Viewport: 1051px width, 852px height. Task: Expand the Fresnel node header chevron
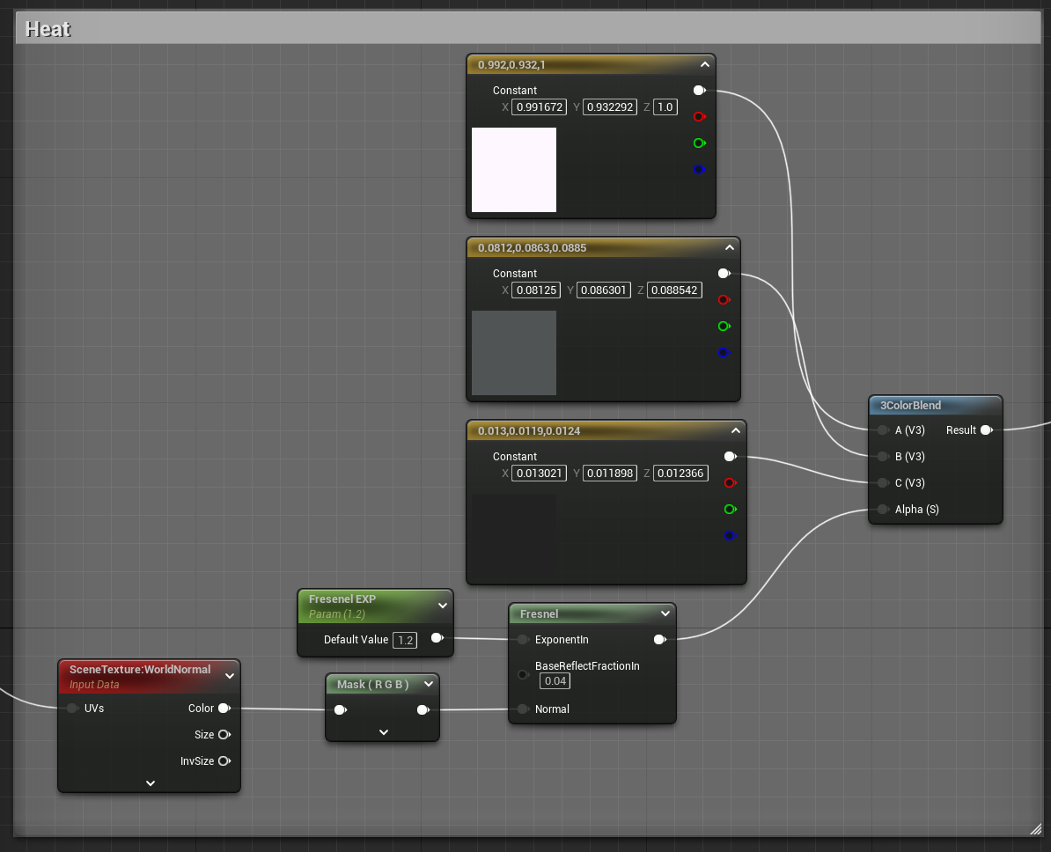click(665, 613)
